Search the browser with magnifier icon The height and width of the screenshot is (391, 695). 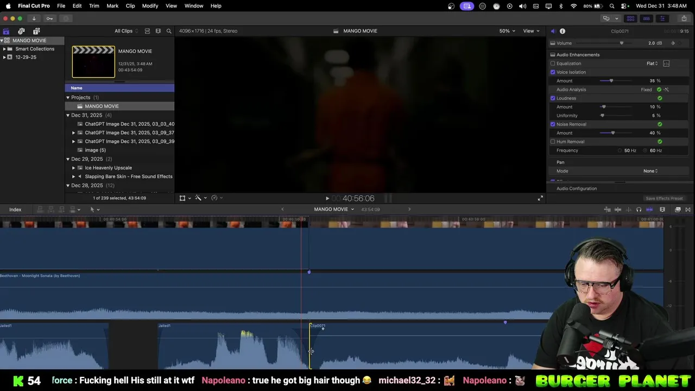click(x=169, y=31)
